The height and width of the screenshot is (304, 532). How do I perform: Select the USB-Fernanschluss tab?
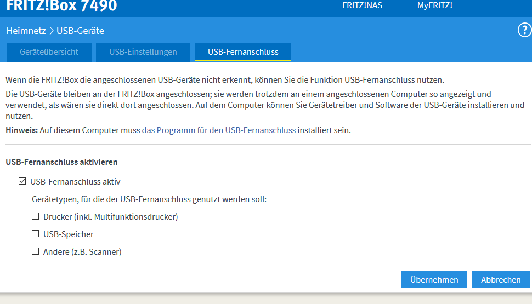[x=243, y=52]
